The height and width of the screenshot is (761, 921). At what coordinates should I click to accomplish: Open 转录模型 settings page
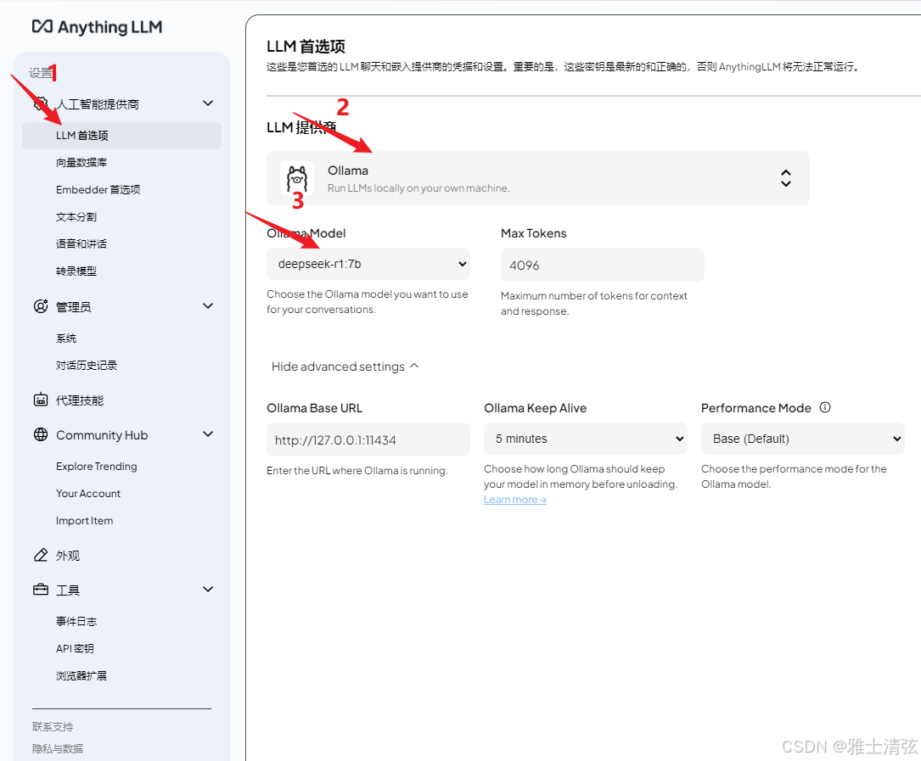tap(76, 271)
